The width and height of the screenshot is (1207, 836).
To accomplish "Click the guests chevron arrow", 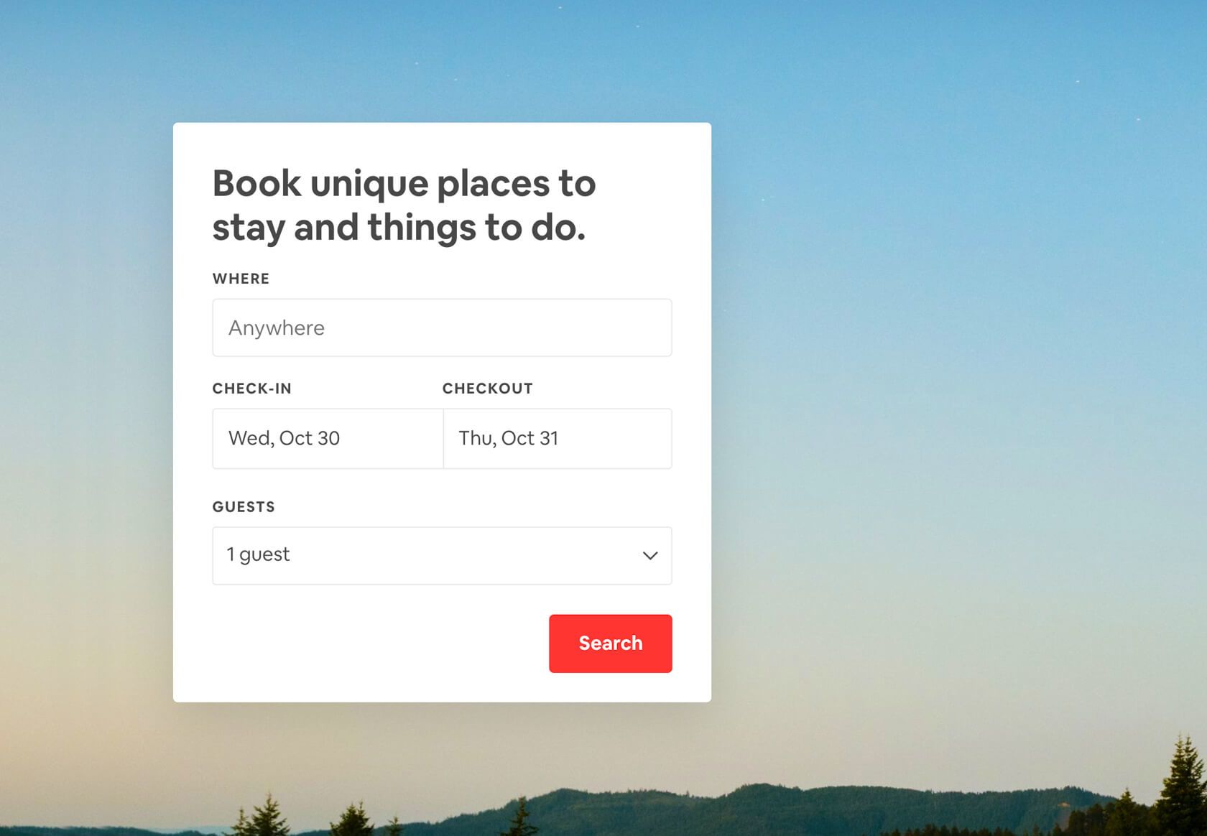I will click(x=650, y=556).
